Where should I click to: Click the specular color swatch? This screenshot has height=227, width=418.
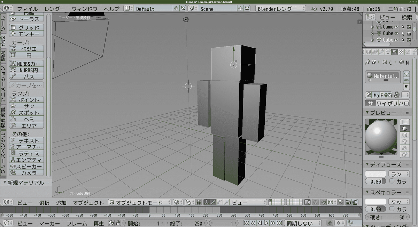[x=376, y=202]
